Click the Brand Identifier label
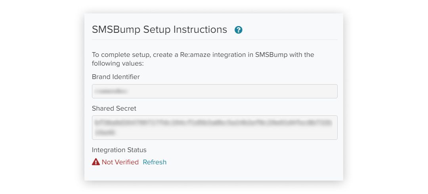 (116, 77)
